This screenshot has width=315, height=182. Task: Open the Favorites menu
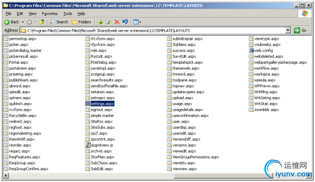pyautogui.click(x=50, y=14)
